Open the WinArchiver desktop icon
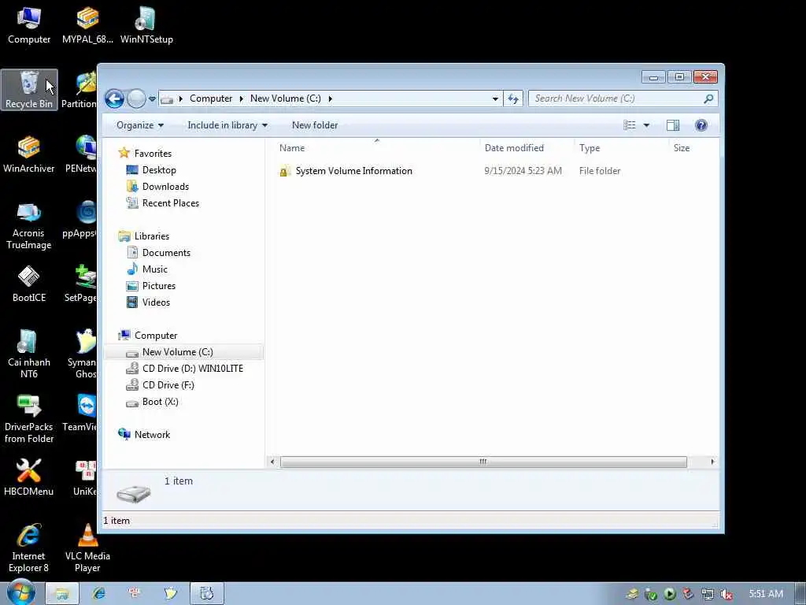 (29, 154)
